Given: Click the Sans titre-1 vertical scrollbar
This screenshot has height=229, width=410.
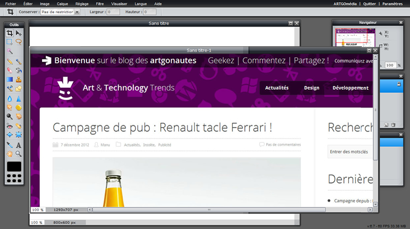Looking at the screenshot, I should coord(376,110).
